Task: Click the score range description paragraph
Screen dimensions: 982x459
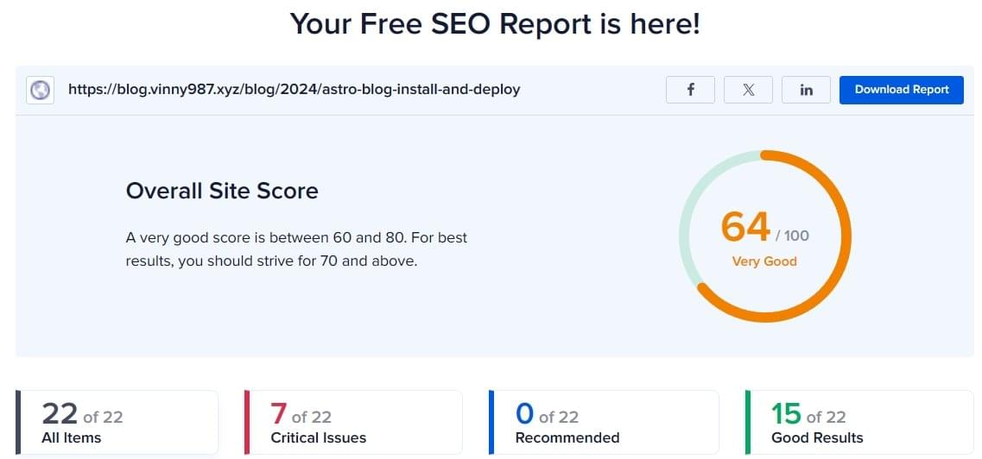Action: (296, 248)
